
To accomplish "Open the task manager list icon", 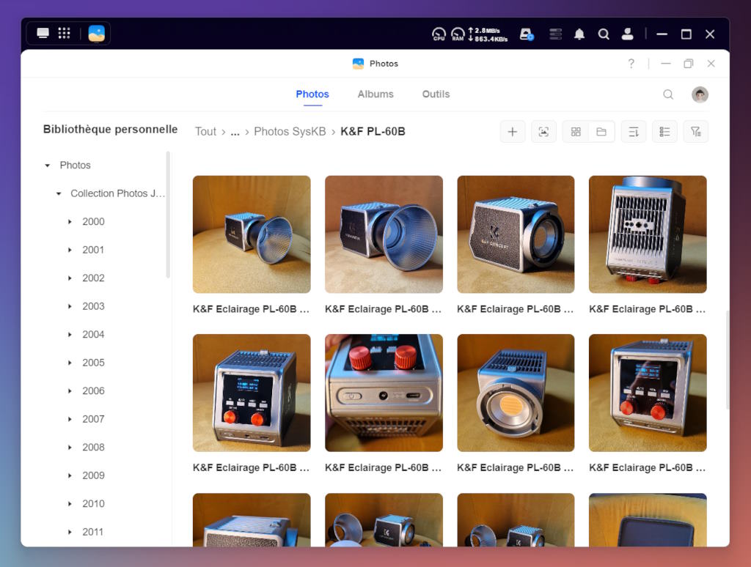I will tap(556, 34).
